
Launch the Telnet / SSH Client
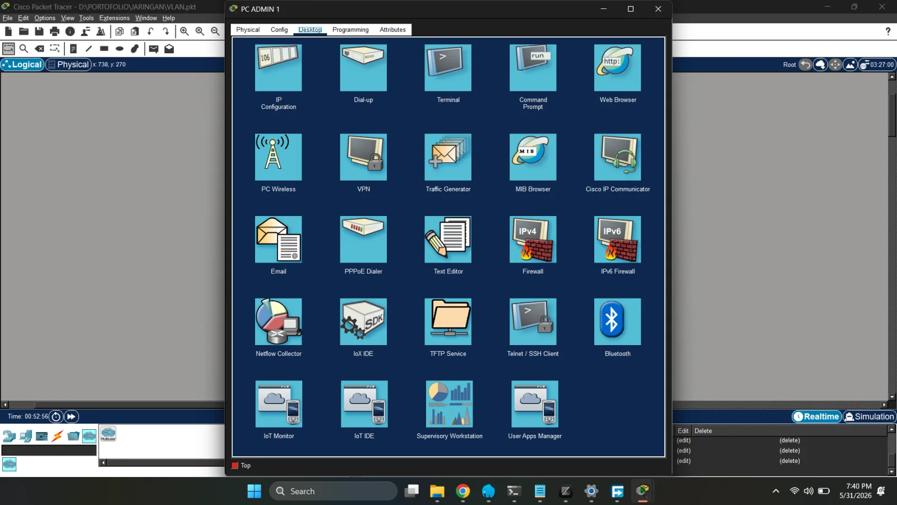click(x=533, y=322)
